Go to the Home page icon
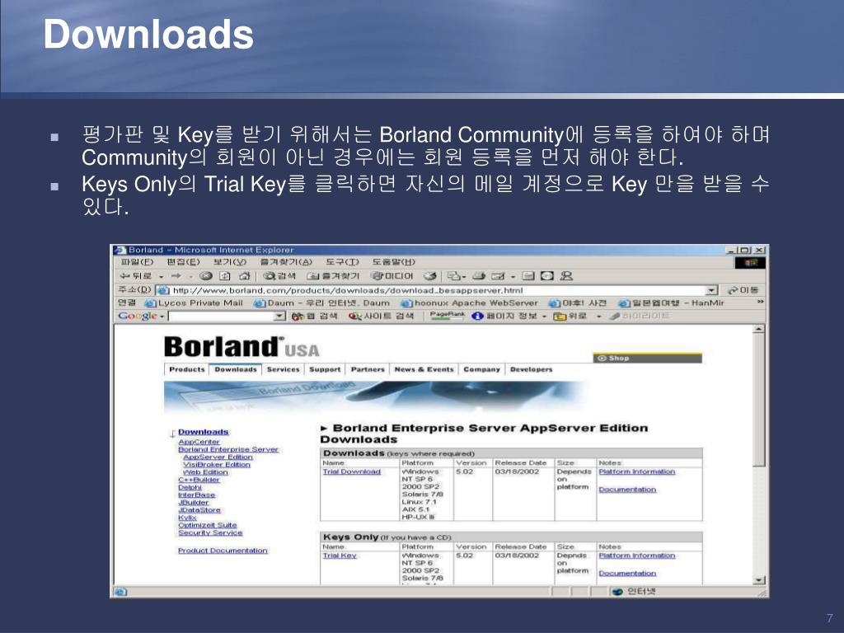This screenshot has width=844, height=633. coord(244,276)
